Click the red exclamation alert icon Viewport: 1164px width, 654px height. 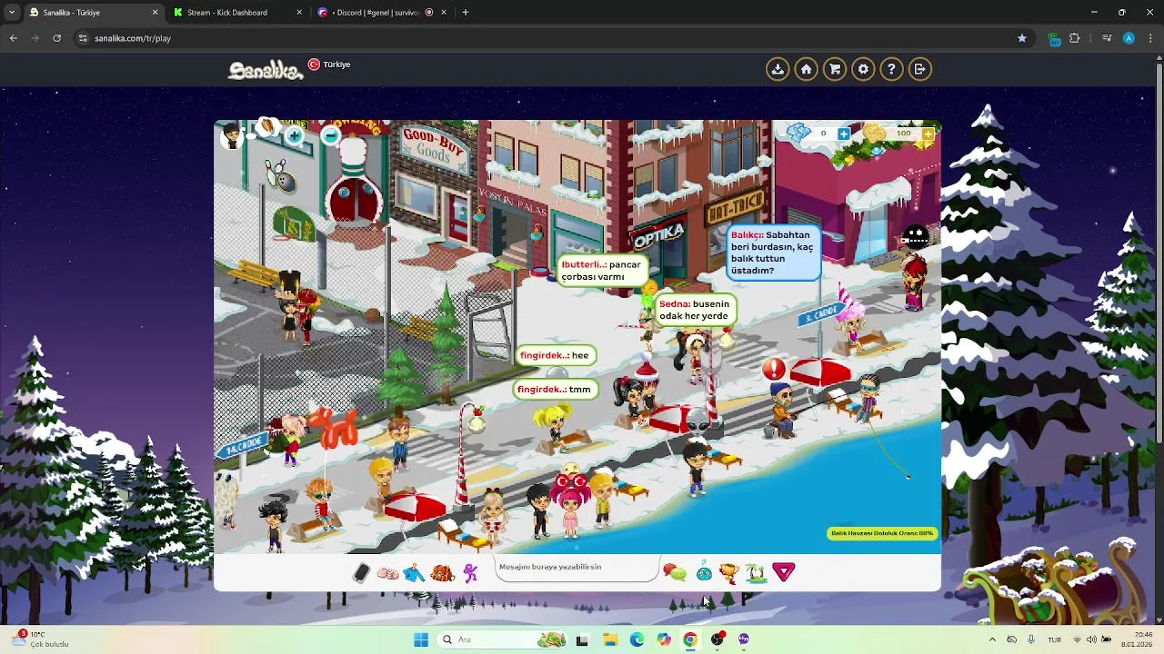774,369
